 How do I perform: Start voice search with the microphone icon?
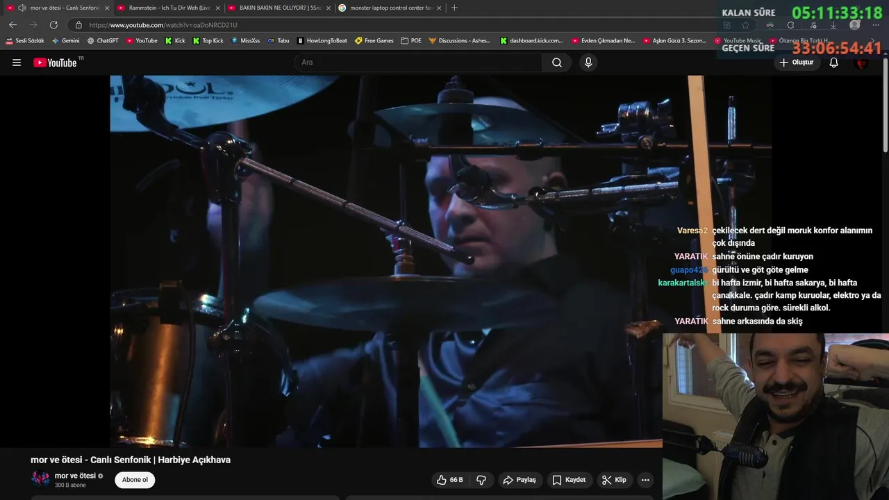click(588, 62)
